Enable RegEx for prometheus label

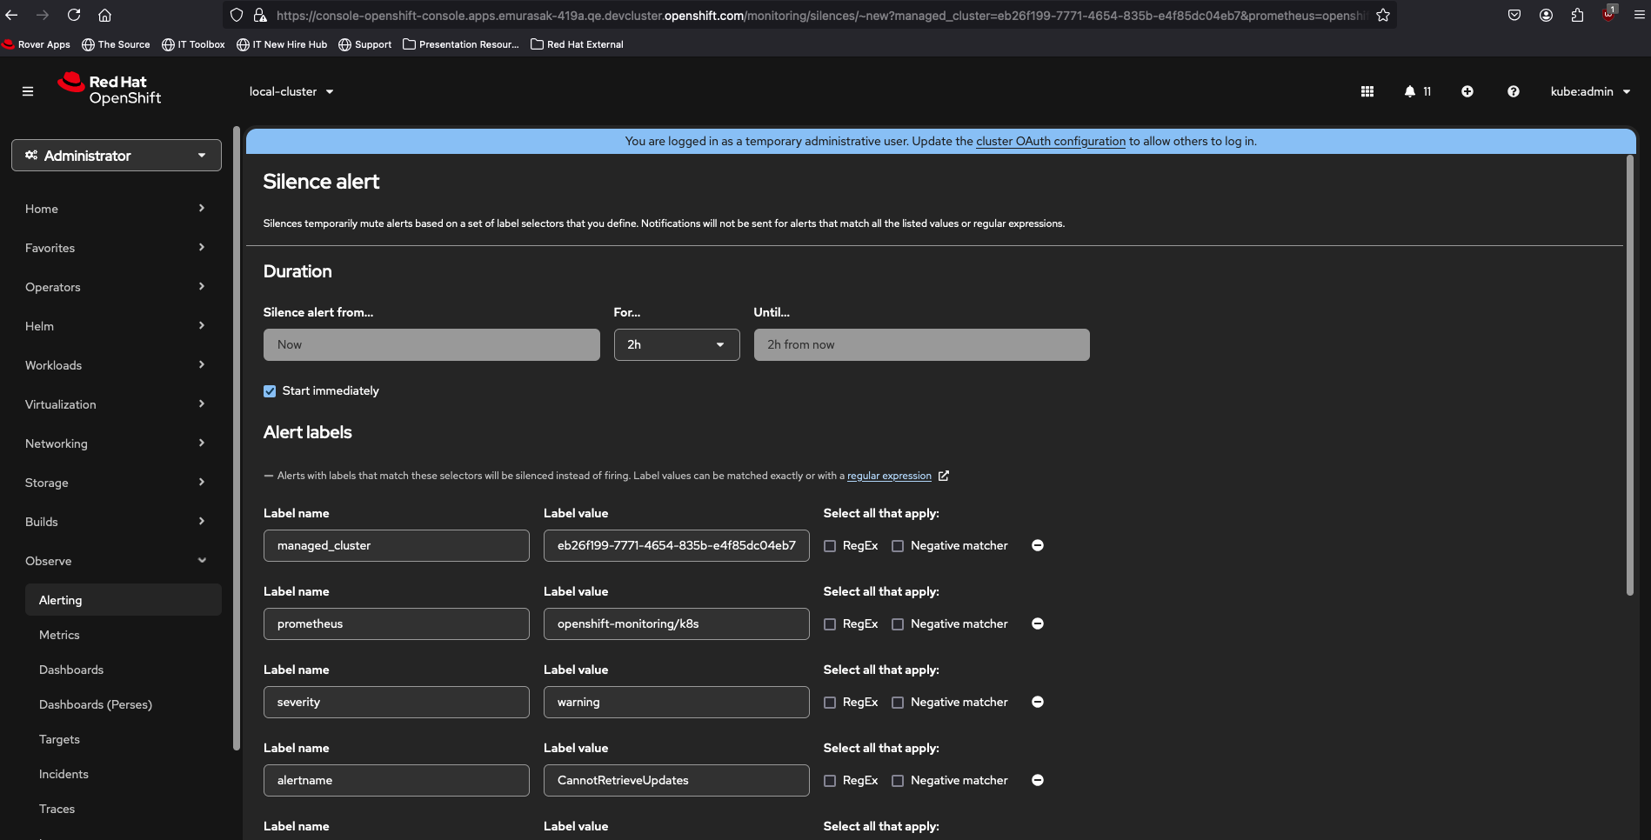[830, 624]
